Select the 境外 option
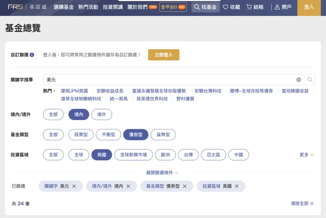Image resolution: width=326 pixels, height=218 pixels. tap(102, 114)
